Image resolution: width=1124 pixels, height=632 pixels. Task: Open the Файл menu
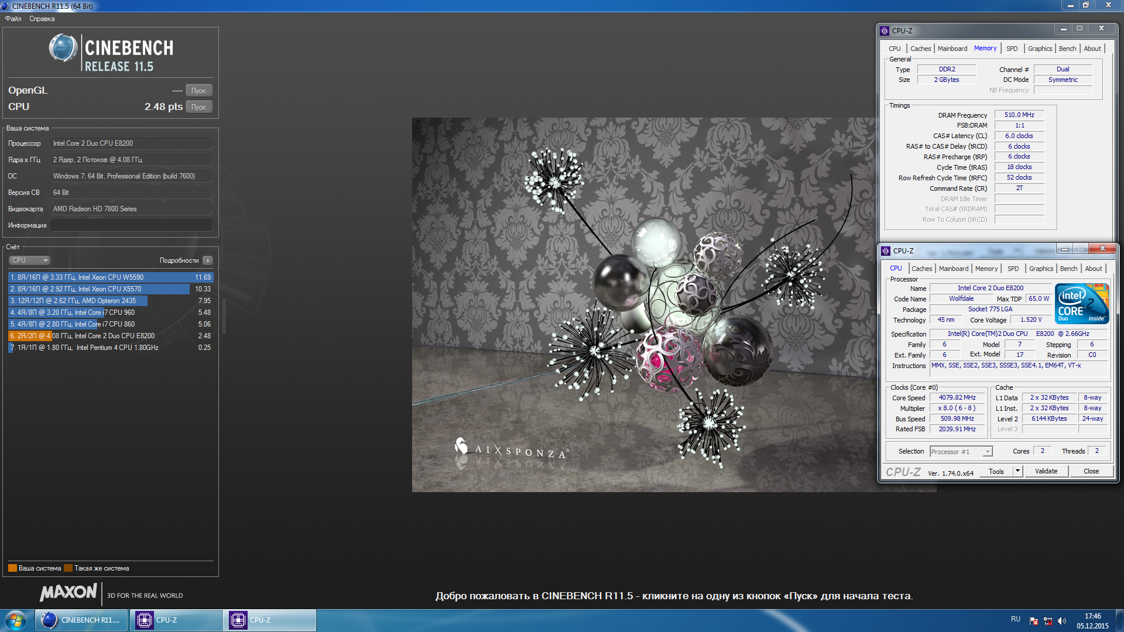tap(13, 19)
